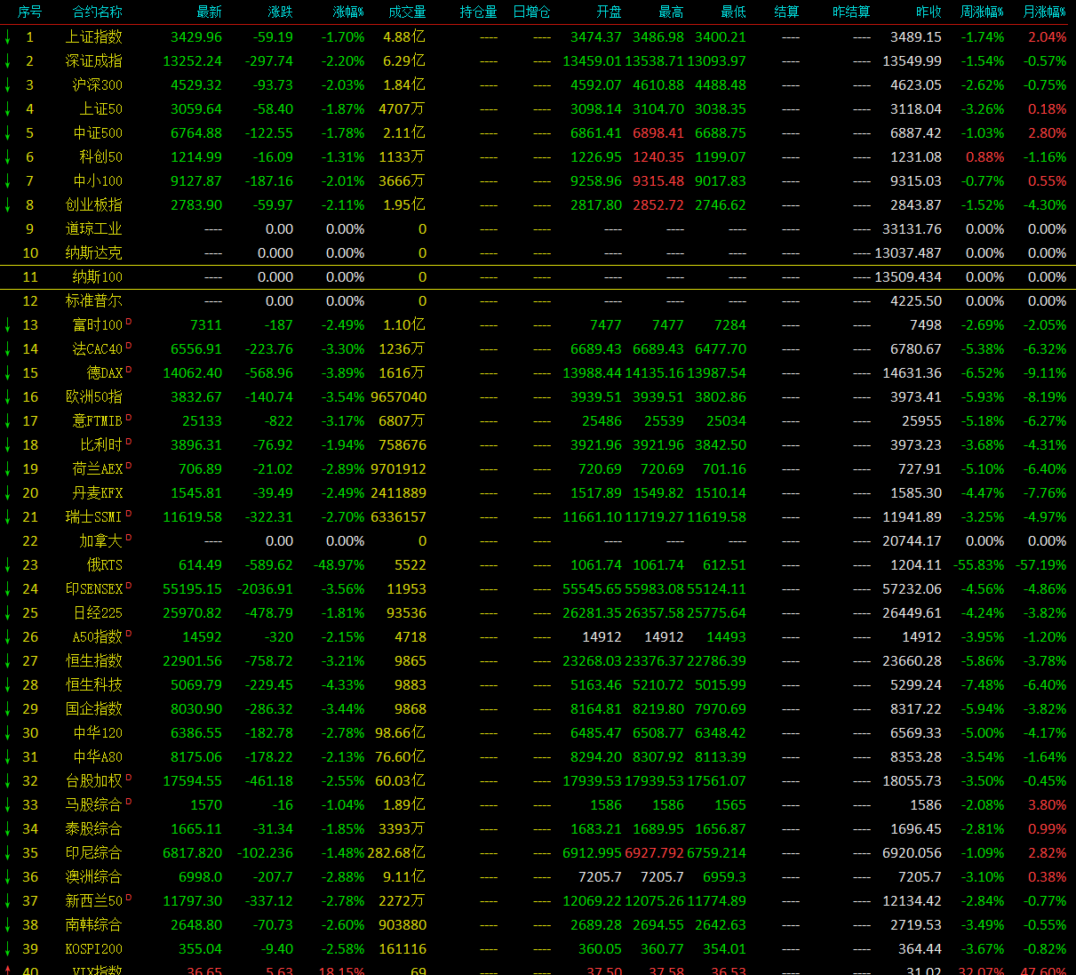Select the 丹麦KFX contract name
Image resolution: width=1076 pixels, height=975 pixels.
[x=97, y=493]
